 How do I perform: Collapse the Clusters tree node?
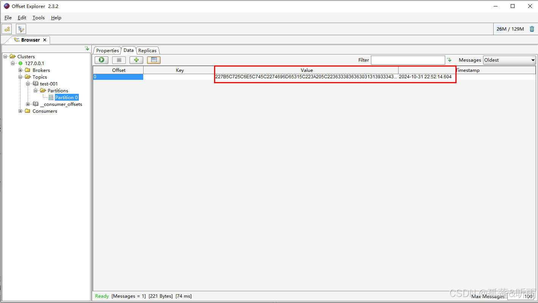pyautogui.click(x=5, y=56)
